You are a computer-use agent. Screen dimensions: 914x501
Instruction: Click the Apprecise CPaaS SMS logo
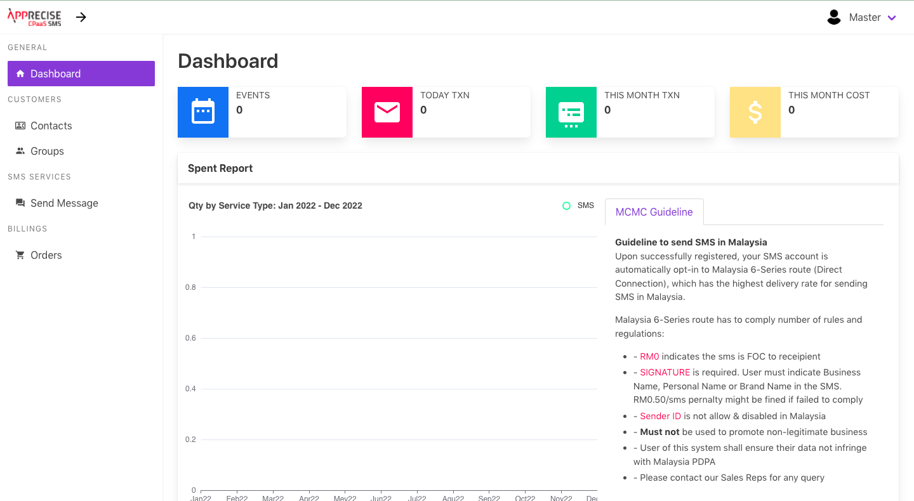34,17
